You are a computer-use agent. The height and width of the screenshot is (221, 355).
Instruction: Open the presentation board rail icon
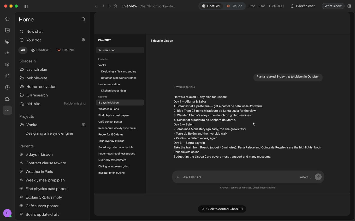(x=7, y=42)
